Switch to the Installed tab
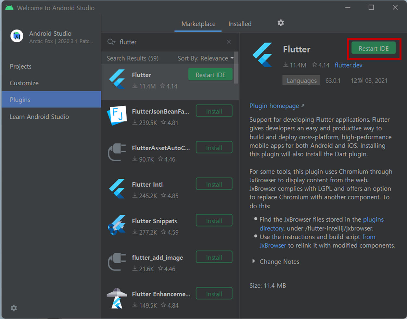This screenshot has height=319, width=407. pyautogui.click(x=240, y=24)
